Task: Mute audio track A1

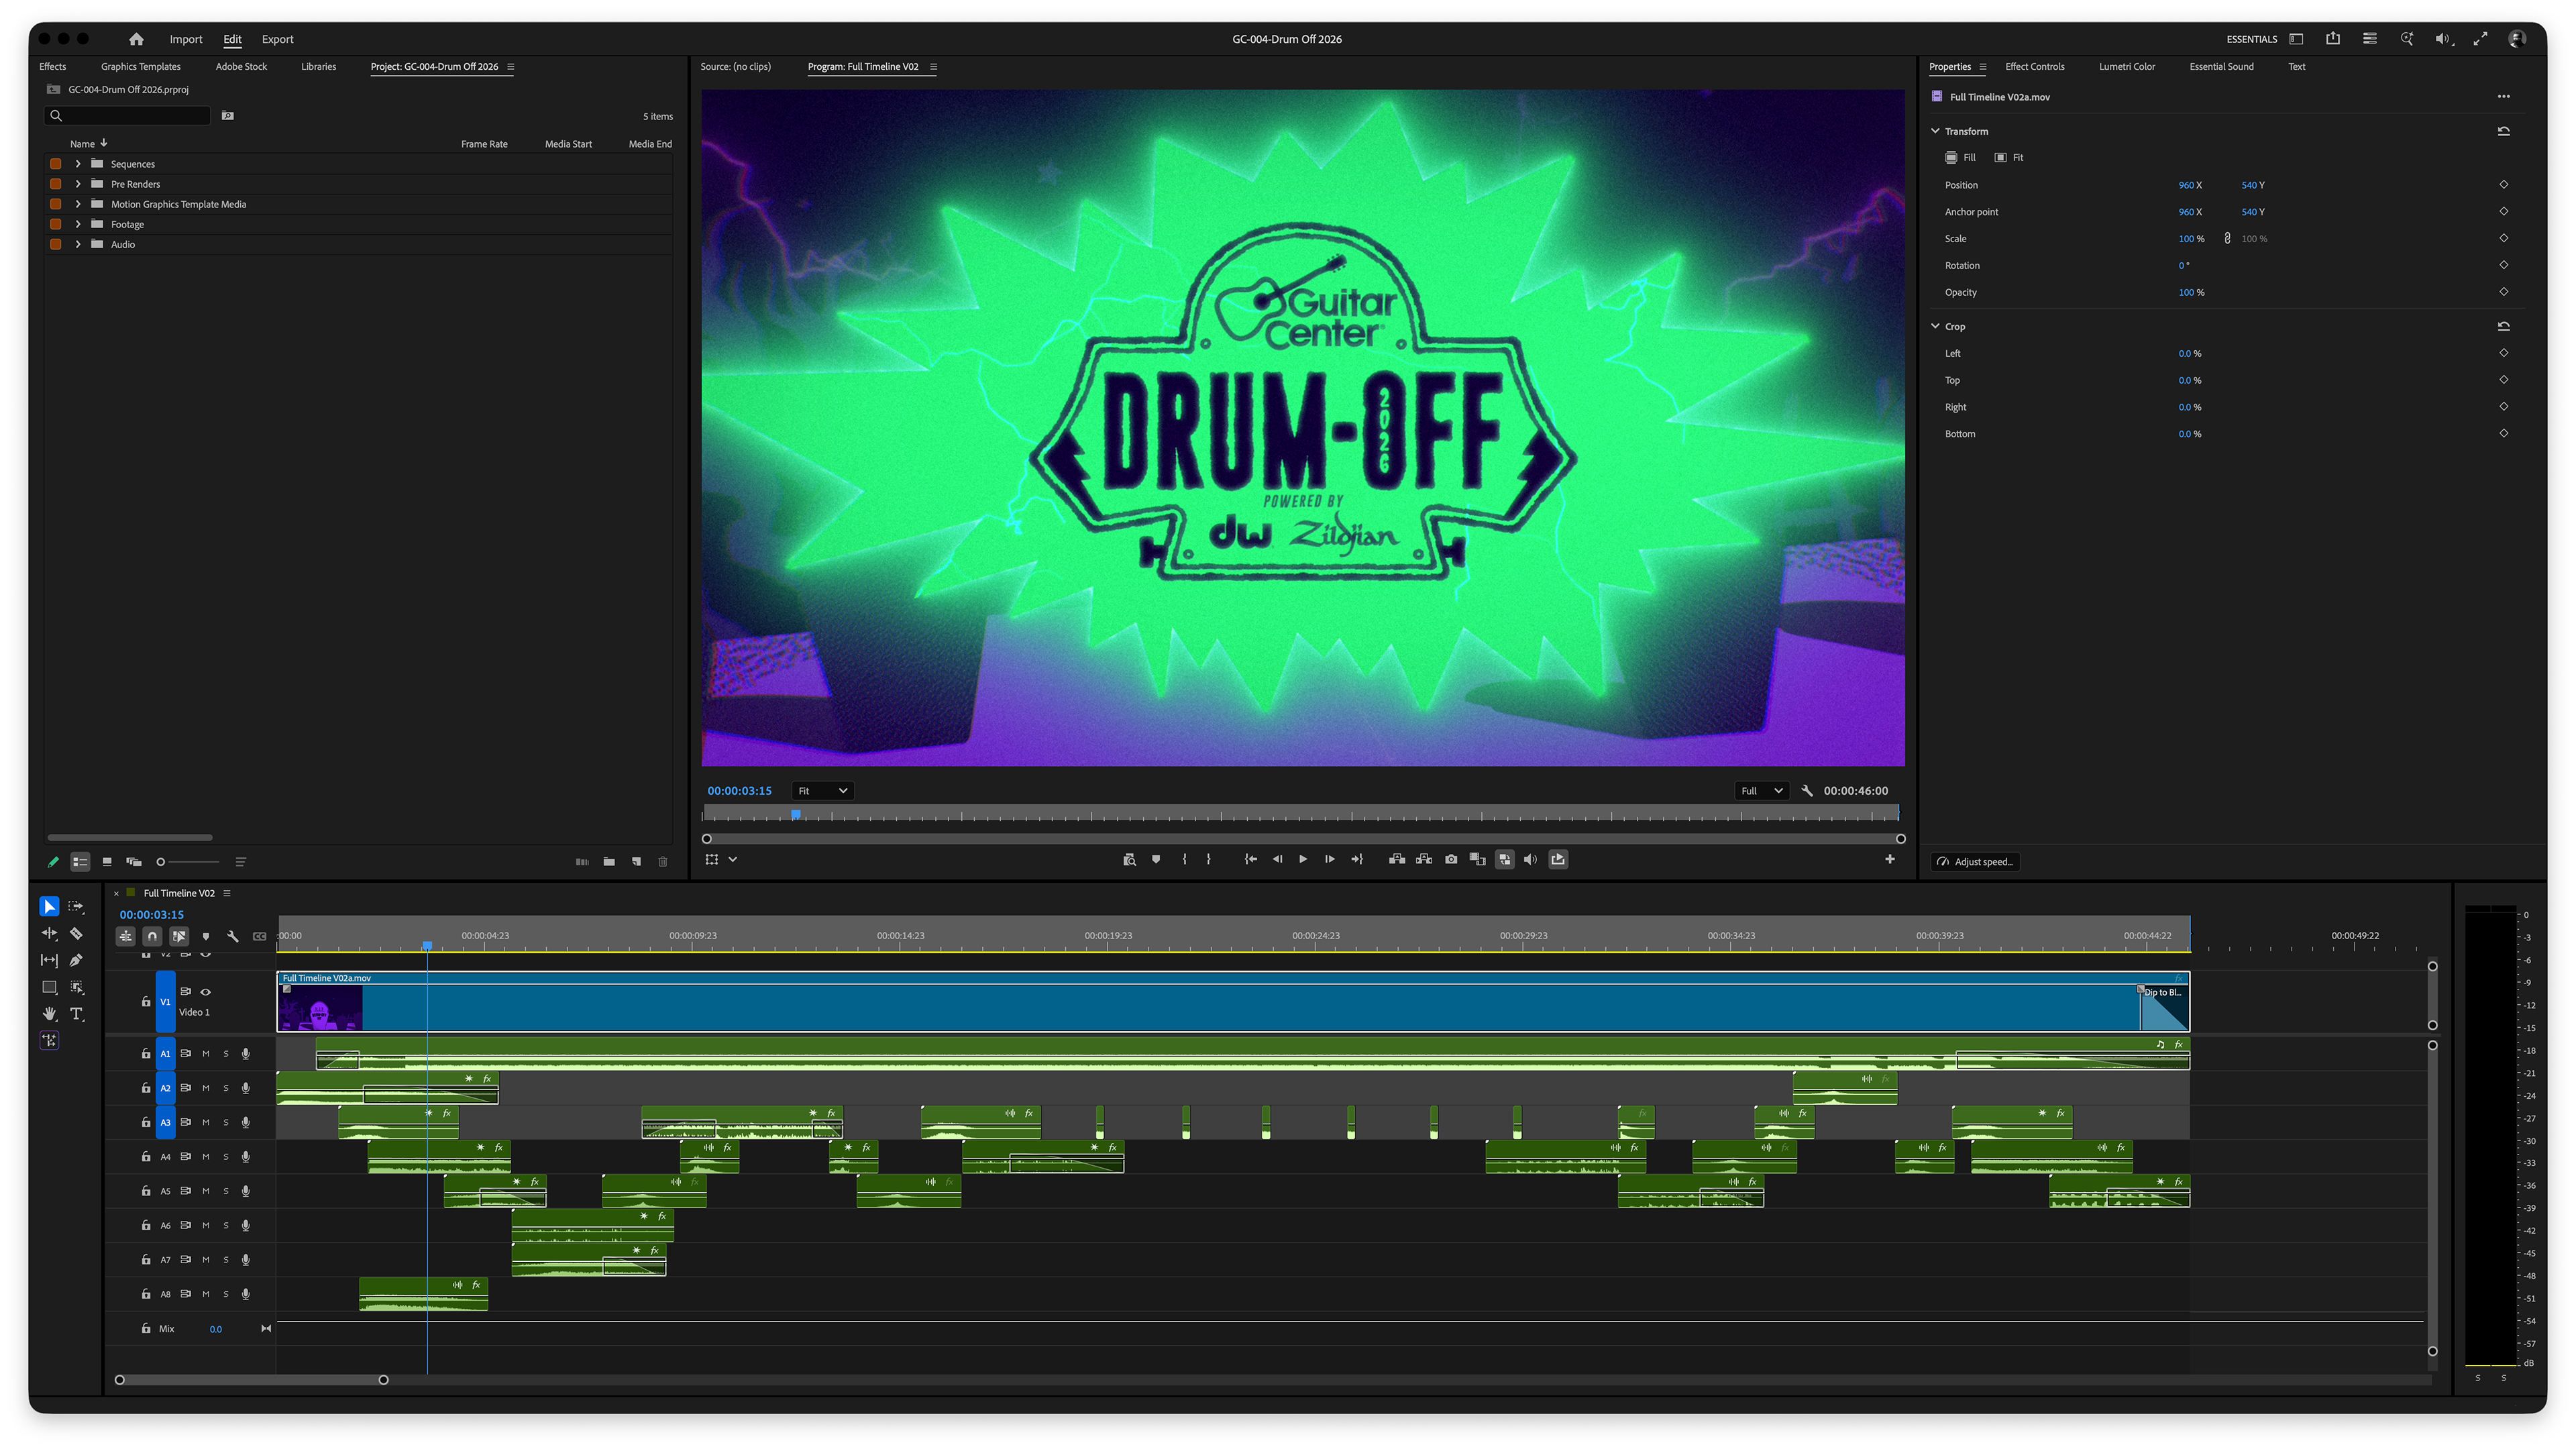Action: pos(206,1054)
